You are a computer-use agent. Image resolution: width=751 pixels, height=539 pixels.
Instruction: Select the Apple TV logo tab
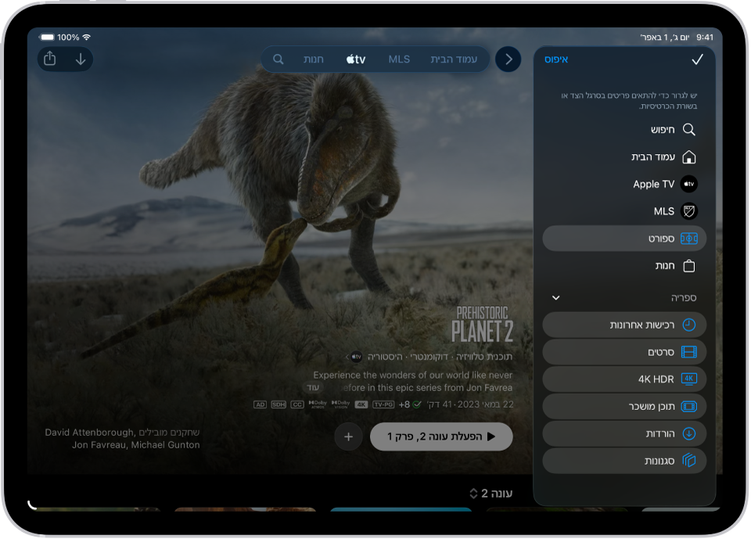(x=356, y=59)
